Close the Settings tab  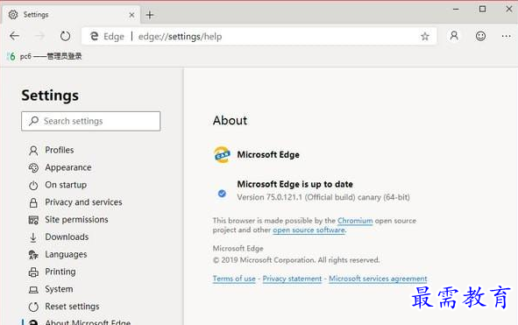click(x=131, y=15)
